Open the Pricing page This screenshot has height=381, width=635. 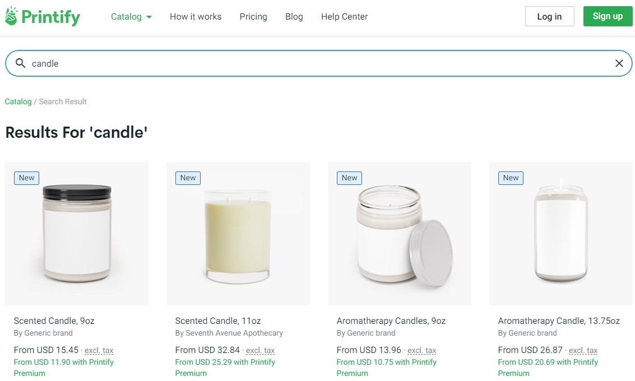pos(253,16)
